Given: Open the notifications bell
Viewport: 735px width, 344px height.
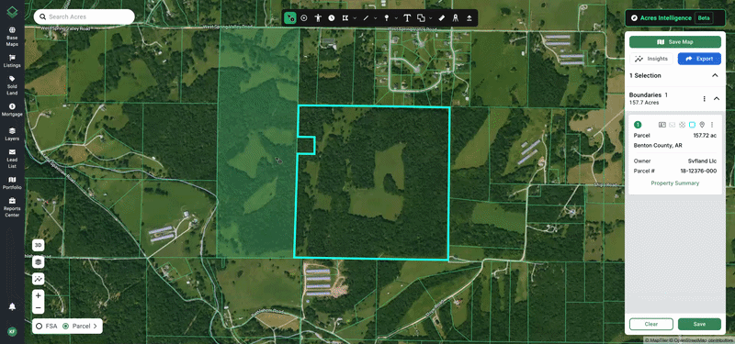Looking at the screenshot, I should click(x=12, y=306).
